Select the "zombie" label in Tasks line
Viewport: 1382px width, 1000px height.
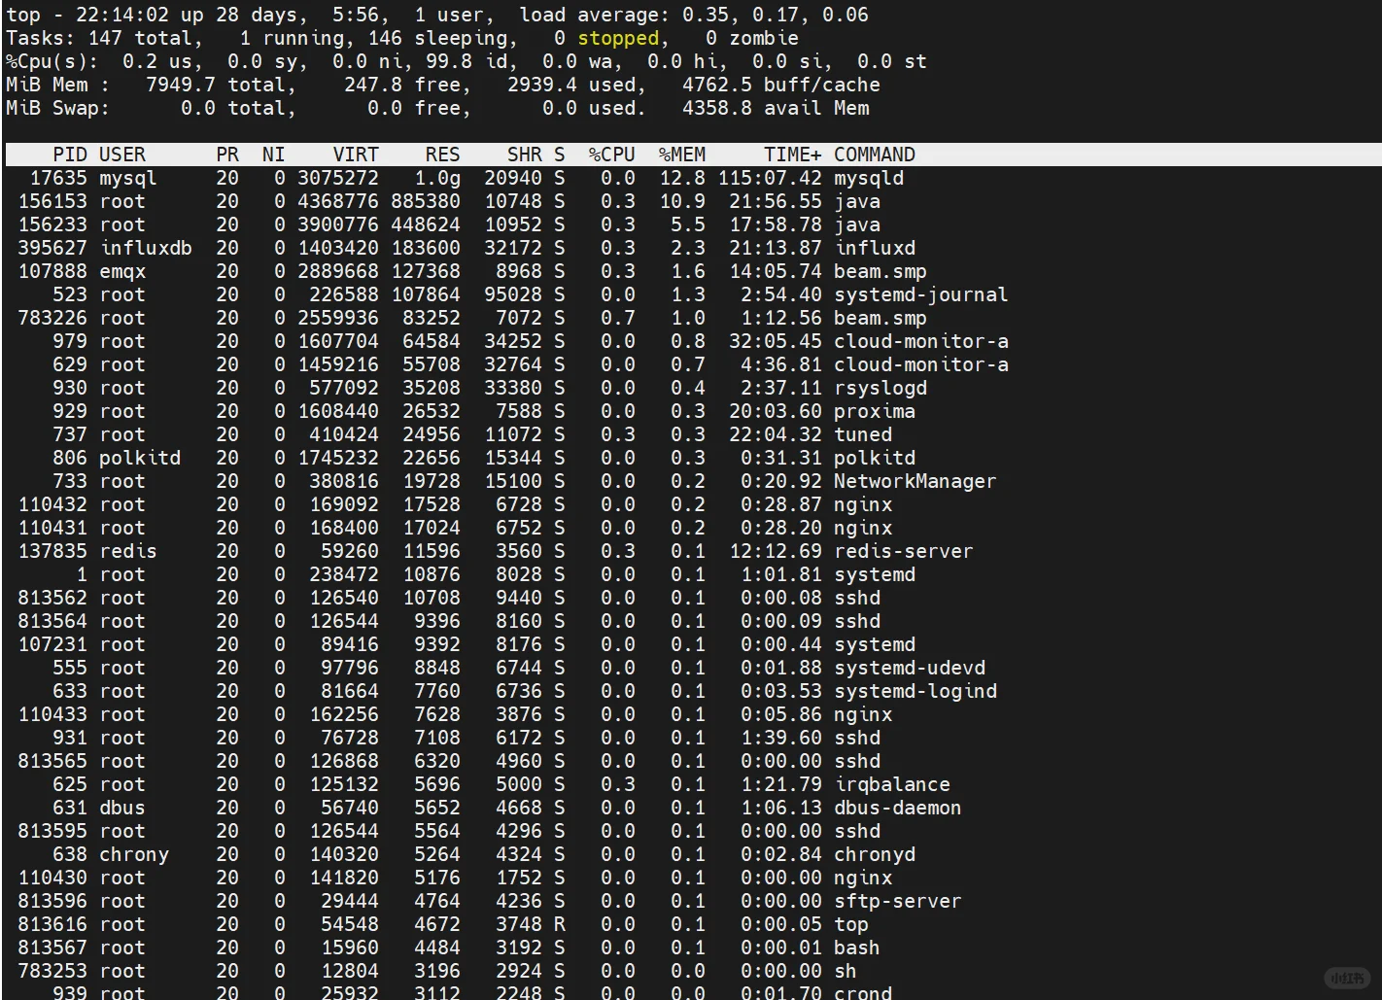pos(764,38)
